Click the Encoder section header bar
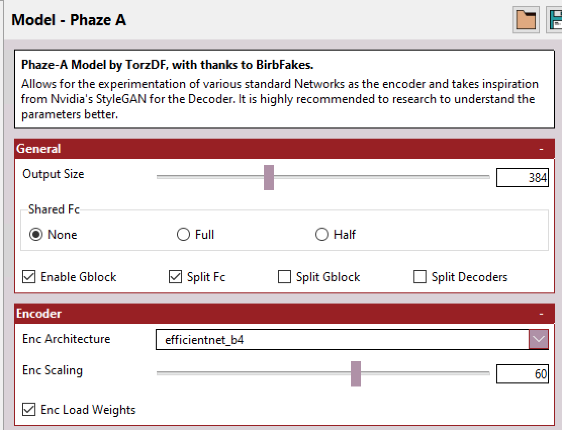The image size is (562, 430). click(285, 314)
